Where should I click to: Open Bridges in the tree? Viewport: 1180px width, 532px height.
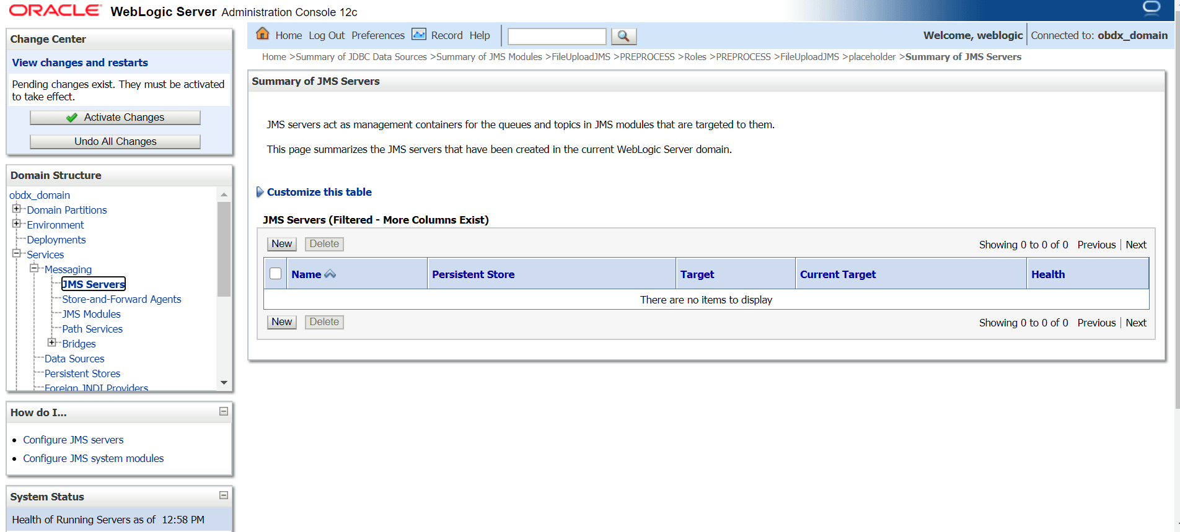[x=79, y=344]
